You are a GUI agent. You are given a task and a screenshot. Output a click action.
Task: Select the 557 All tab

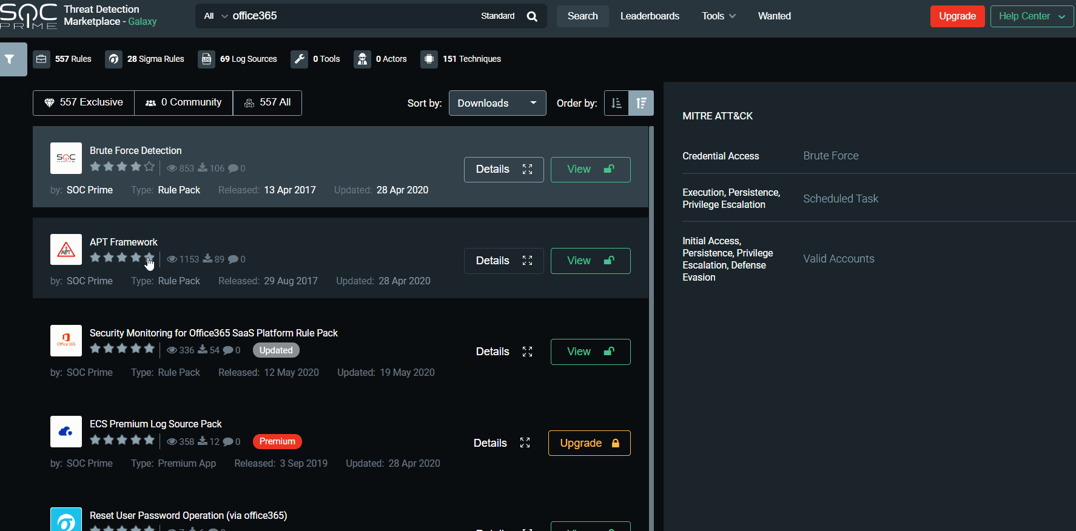pyautogui.click(x=267, y=102)
